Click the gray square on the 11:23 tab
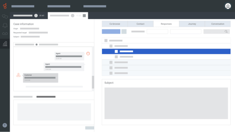235x132 pixels. tap(84, 16)
